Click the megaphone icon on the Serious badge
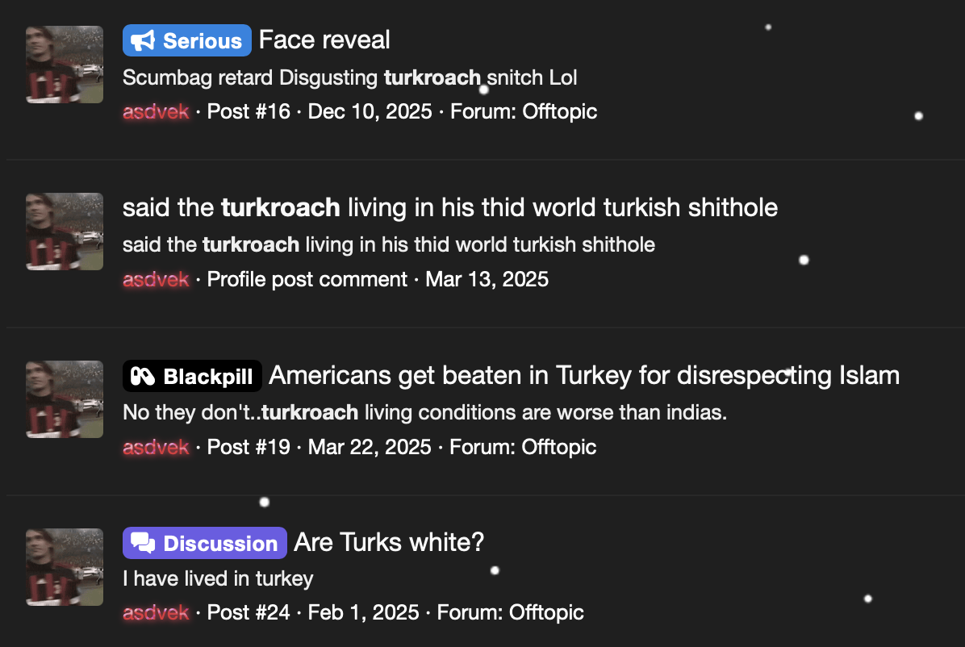The image size is (965, 647). click(142, 40)
